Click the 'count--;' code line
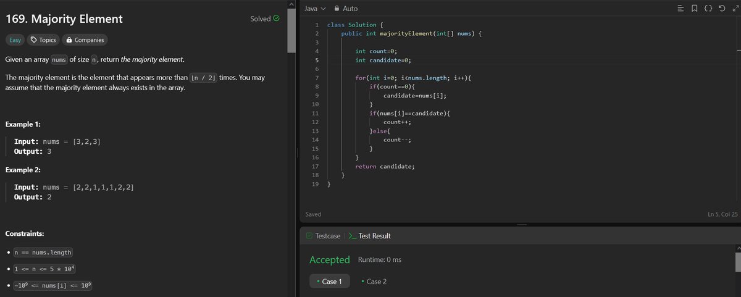This screenshot has width=741, height=297. pyautogui.click(x=397, y=140)
